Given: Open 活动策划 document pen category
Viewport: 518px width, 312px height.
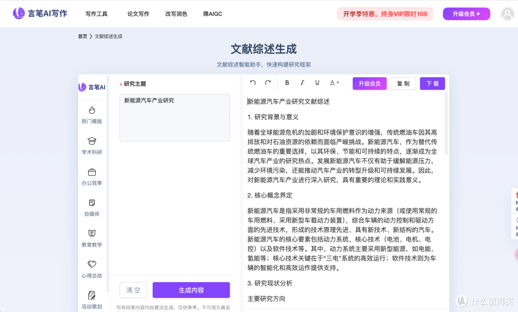Looking at the screenshot, I should coord(92,300).
